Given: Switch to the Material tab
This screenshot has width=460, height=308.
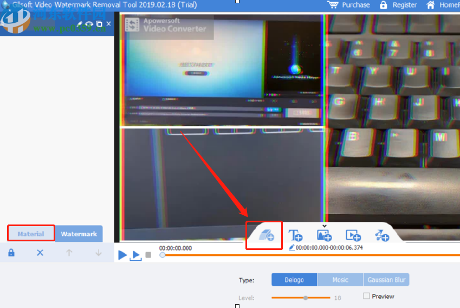Looking at the screenshot, I should 31,234.
